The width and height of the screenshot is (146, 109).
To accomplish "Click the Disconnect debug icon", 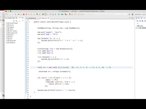I will click(x=26, y=14).
